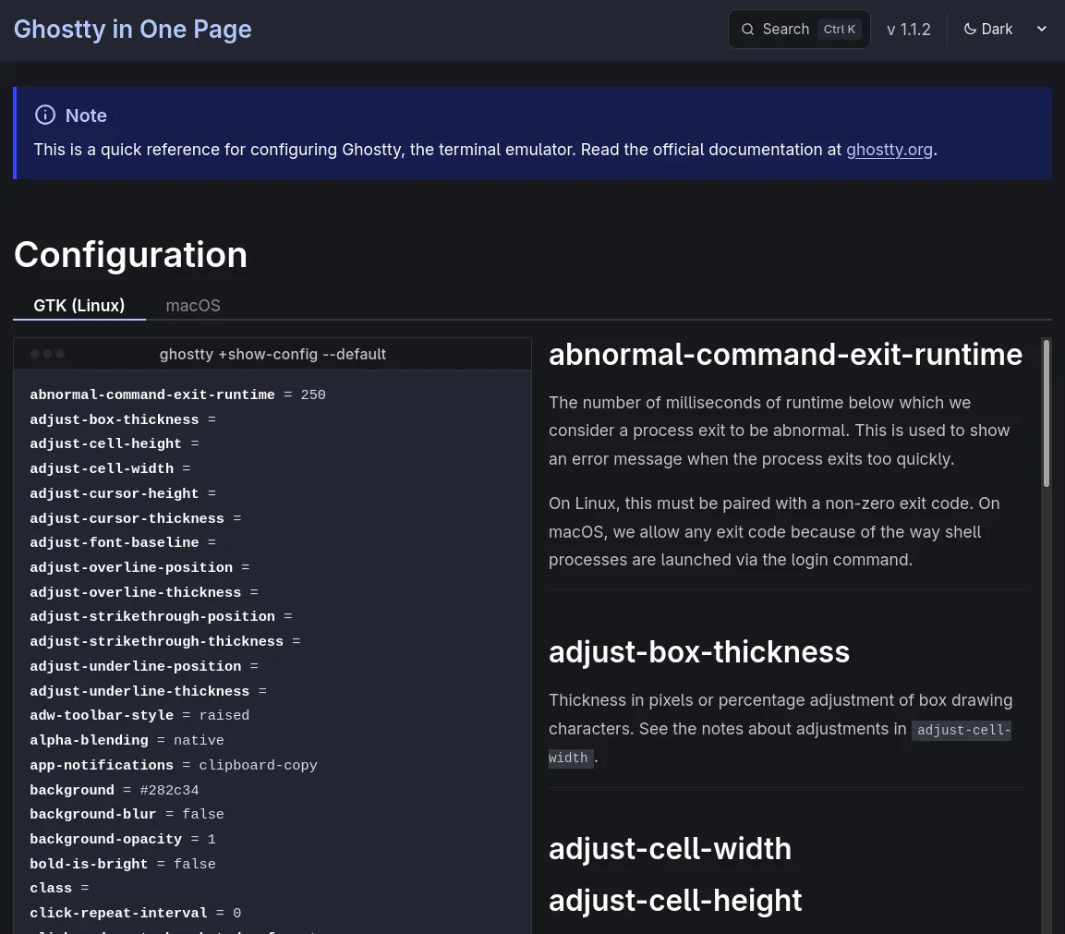Select app-notifications = clipboard-copy line
Screen dimensions: 1065x934
174,766
